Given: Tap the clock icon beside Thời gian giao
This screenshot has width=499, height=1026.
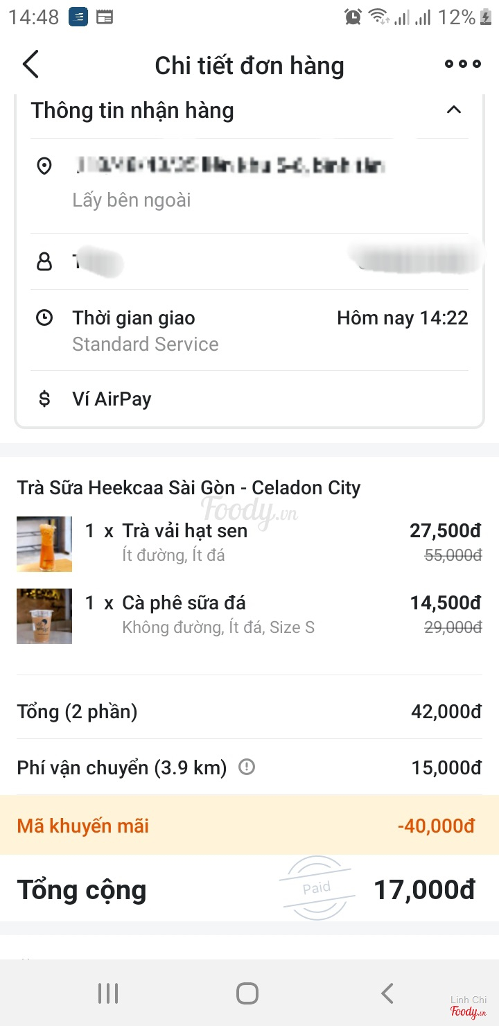Looking at the screenshot, I should (44, 318).
